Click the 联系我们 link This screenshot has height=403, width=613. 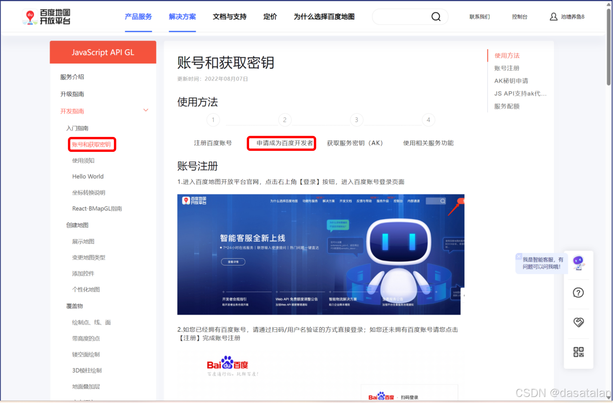(480, 17)
